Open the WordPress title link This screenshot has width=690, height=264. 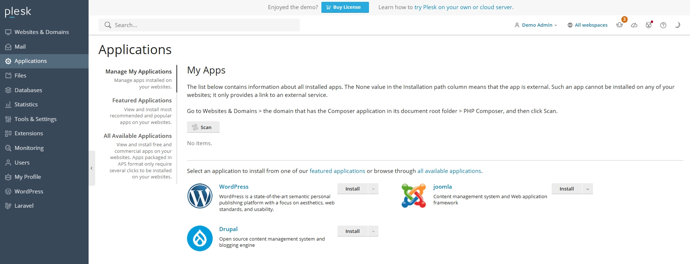coord(234,187)
